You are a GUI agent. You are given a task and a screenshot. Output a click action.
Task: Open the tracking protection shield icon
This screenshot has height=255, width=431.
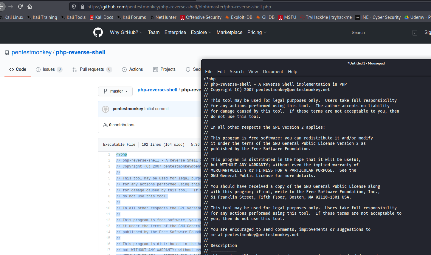tap(74, 7)
